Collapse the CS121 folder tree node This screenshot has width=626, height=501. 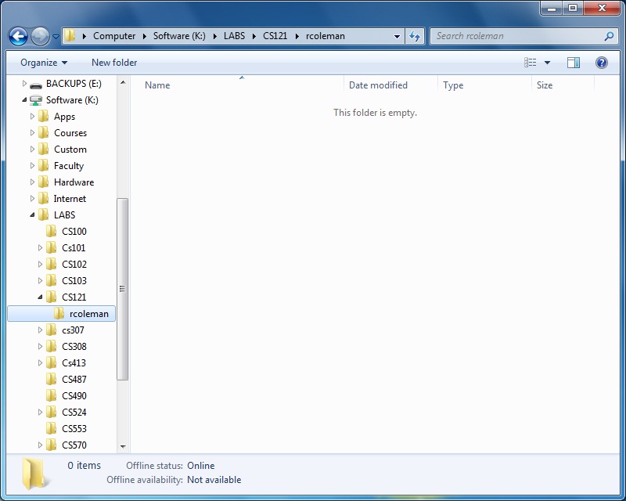click(x=41, y=297)
